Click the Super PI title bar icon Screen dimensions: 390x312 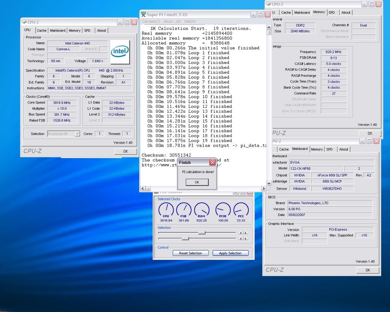143,14
